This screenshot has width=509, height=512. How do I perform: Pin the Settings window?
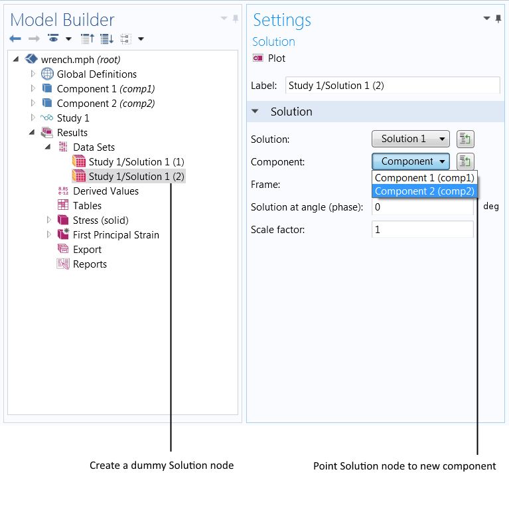coord(498,19)
